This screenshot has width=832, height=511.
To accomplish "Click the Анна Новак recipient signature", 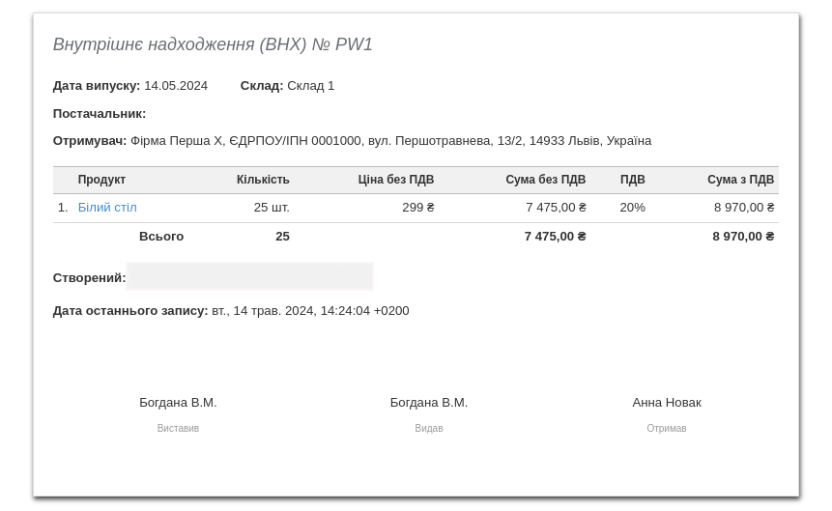I will tap(667, 403).
